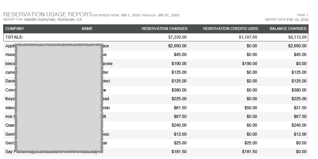Image resolution: width=318 pixels, height=159 pixels.
Task: Click $0.00 credits used in the $12.00 row
Action: pyautogui.click(x=252, y=134)
